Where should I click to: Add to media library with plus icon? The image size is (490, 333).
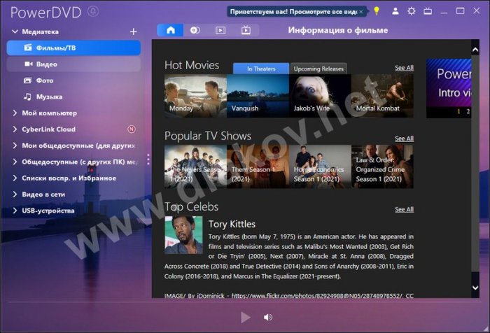click(x=134, y=31)
